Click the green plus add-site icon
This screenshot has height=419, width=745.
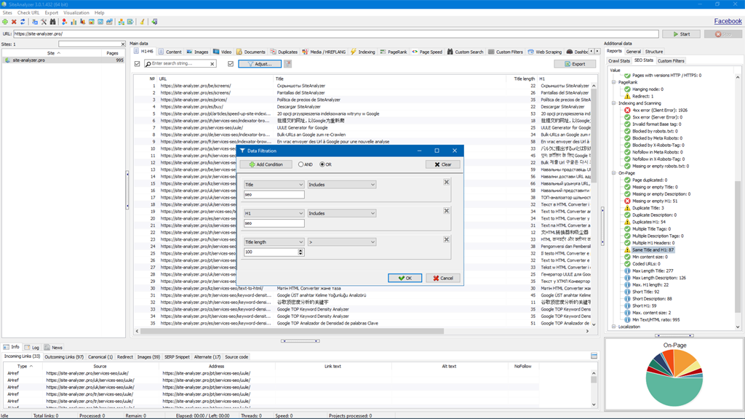point(5,22)
